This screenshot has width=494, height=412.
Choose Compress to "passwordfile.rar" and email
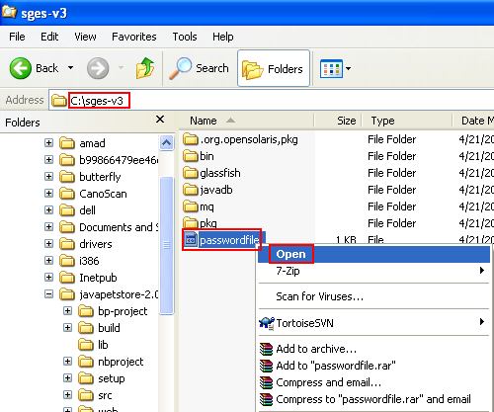pos(373,399)
